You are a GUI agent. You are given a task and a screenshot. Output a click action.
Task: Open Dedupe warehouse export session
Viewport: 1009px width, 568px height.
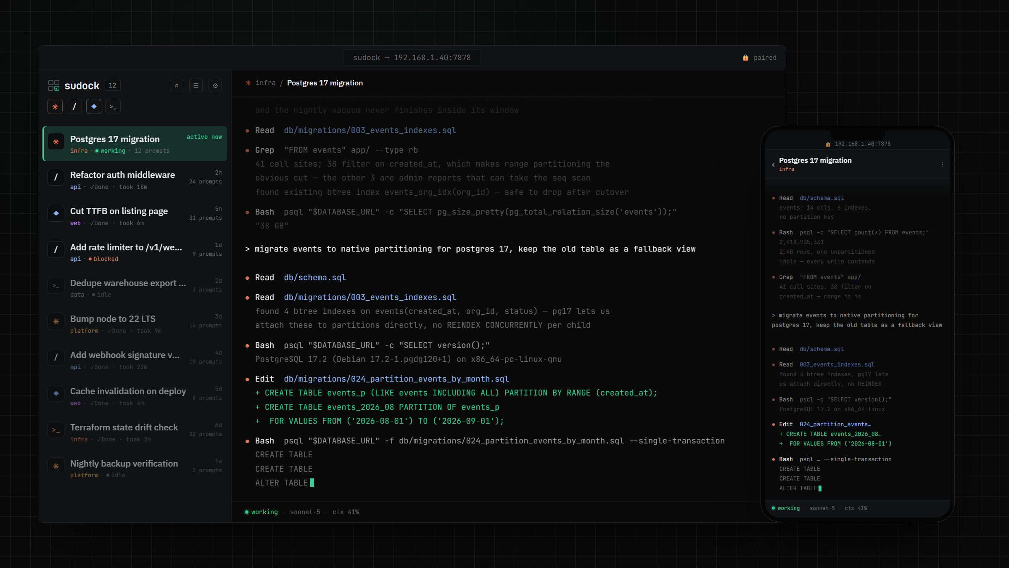click(135, 288)
